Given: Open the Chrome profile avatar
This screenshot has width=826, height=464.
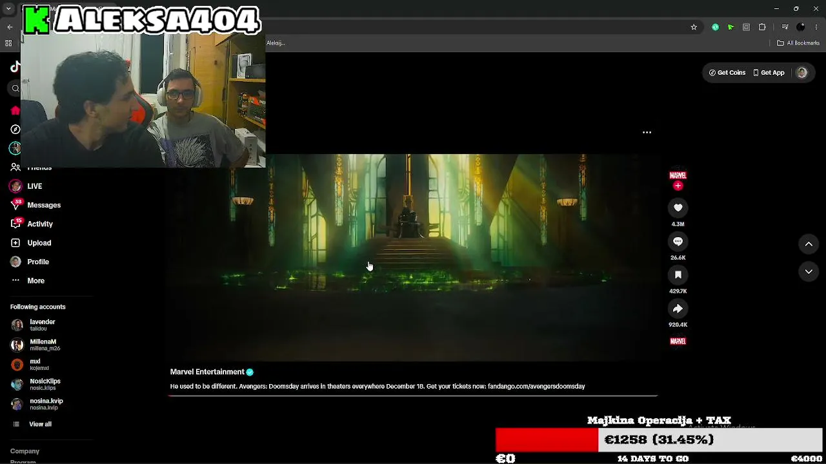Looking at the screenshot, I should point(801,27).
